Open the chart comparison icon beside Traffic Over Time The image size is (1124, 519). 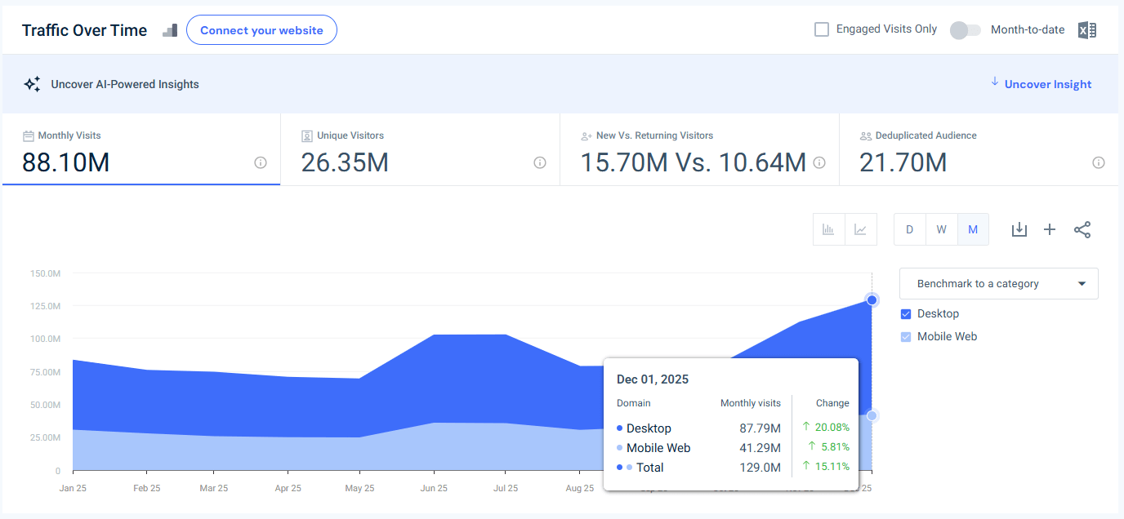pyautogui.click(x=169, y=30)
